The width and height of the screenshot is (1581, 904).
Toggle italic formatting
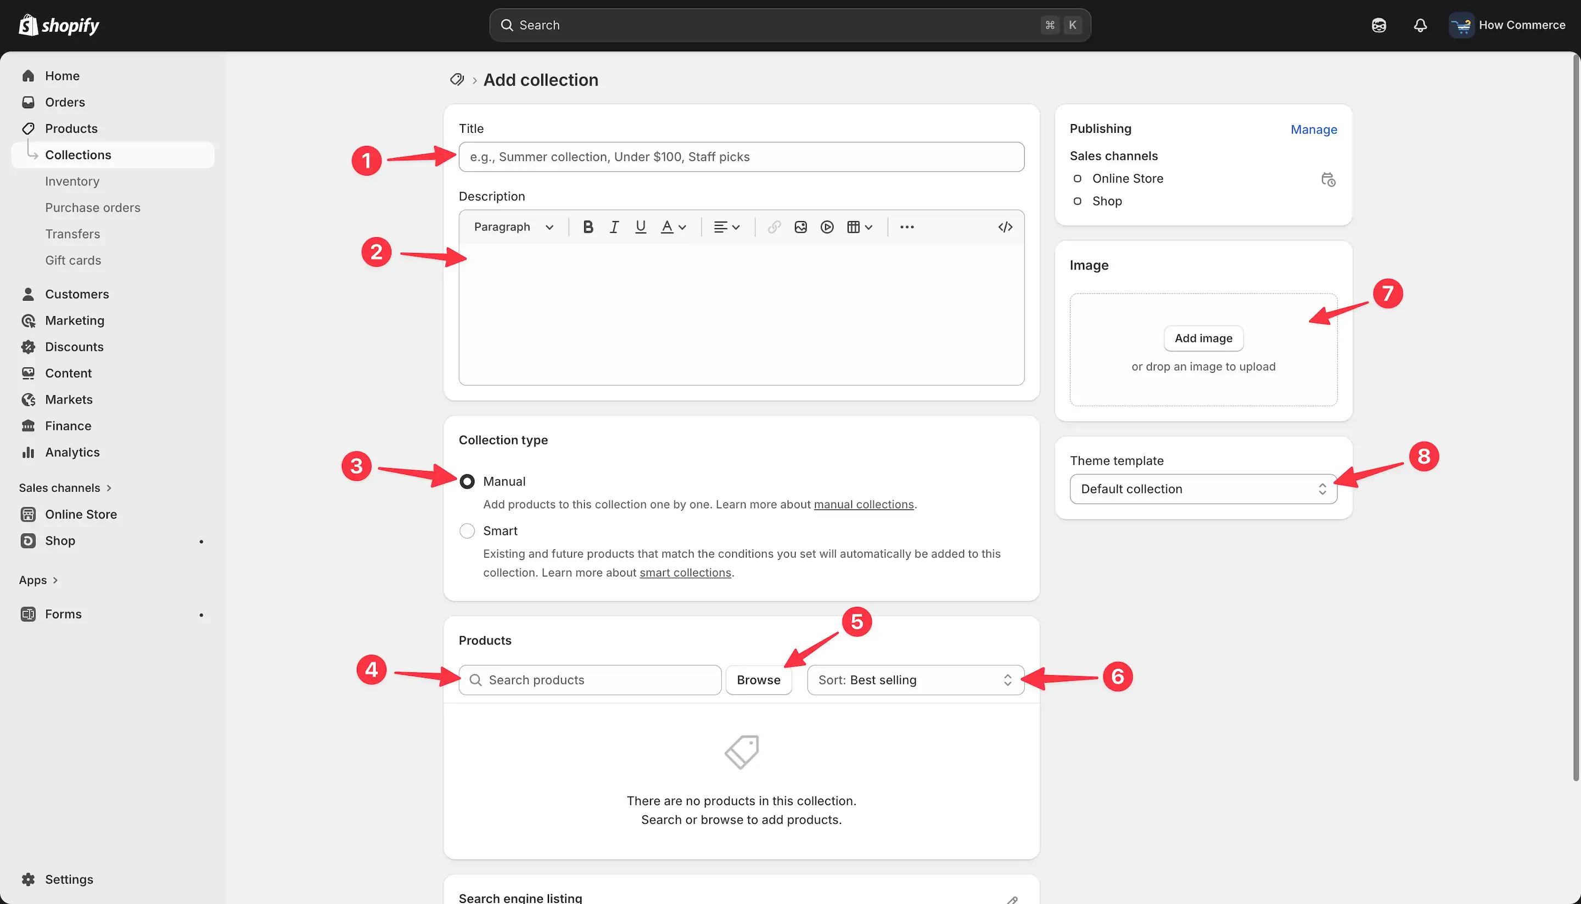click(x=614, y=227)
